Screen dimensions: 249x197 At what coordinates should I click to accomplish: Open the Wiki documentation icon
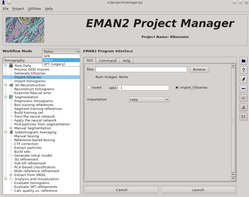tap(243, 98)
